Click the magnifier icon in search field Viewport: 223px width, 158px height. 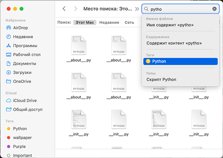146,9
